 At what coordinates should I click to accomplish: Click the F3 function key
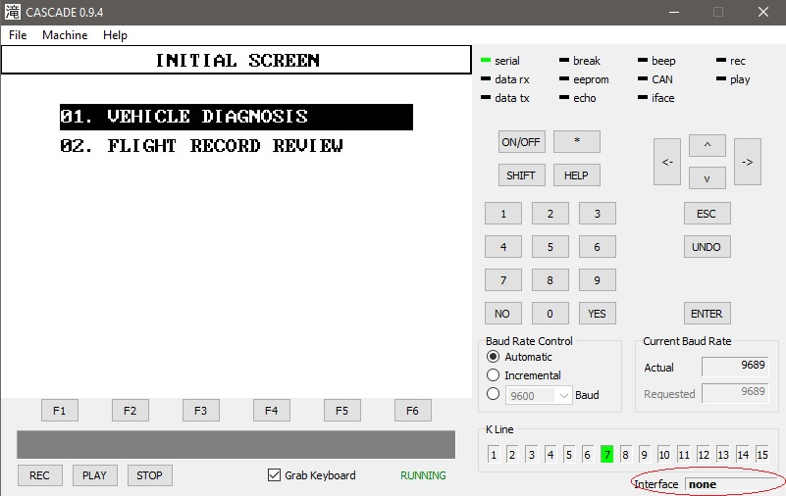[x=201, y=411]
